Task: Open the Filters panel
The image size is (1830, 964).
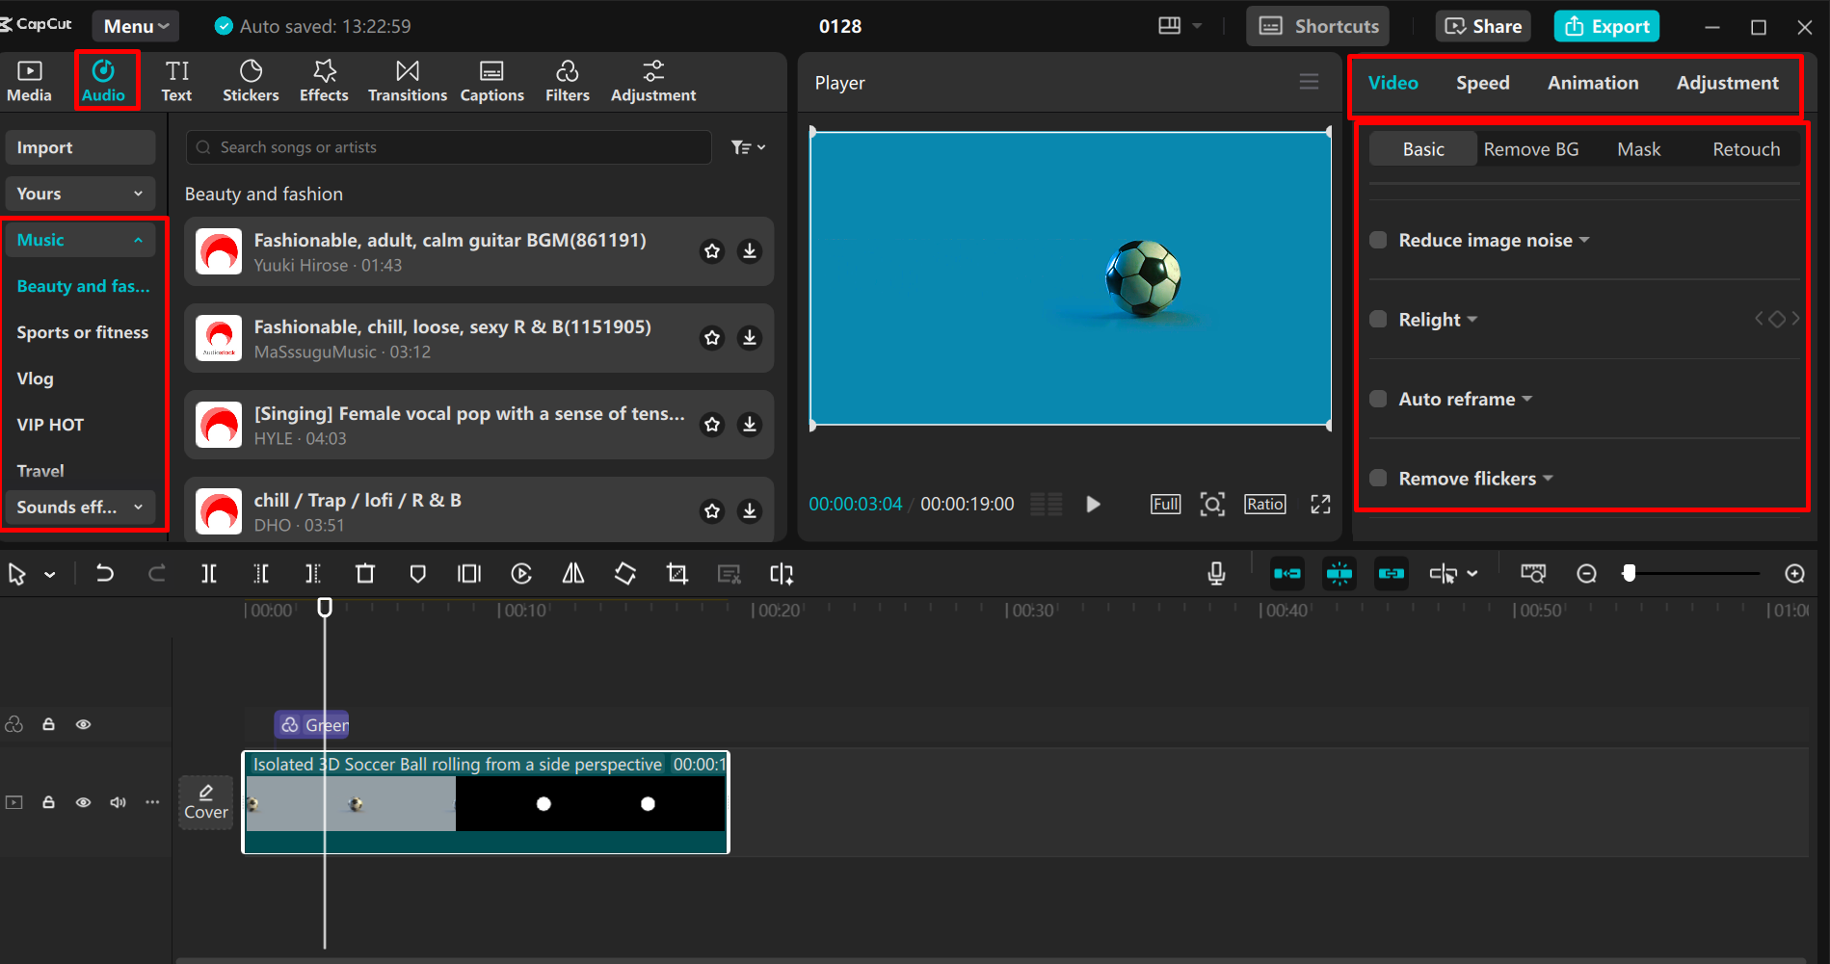Action: point(567,79)
